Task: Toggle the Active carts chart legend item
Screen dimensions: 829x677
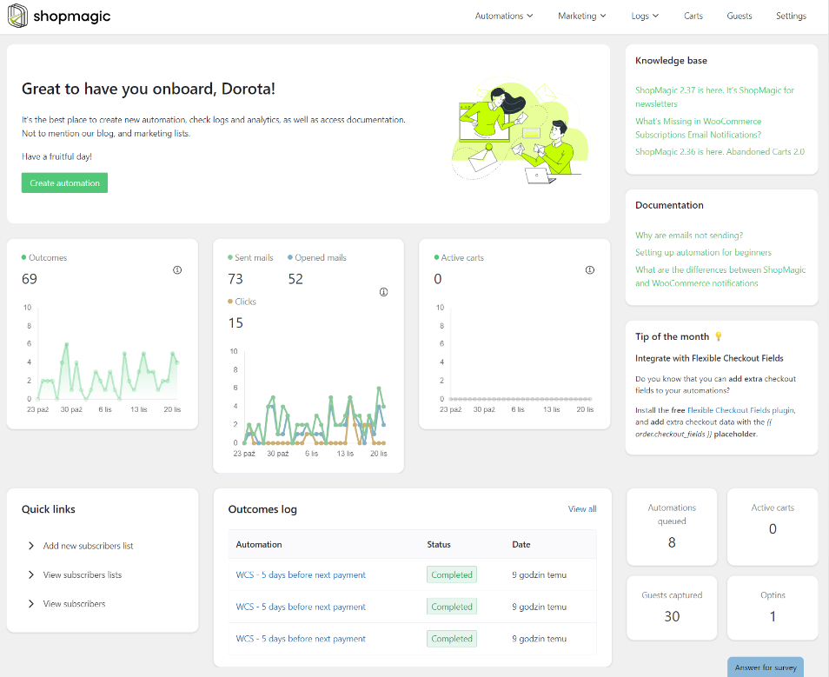Action: [459, 257]
